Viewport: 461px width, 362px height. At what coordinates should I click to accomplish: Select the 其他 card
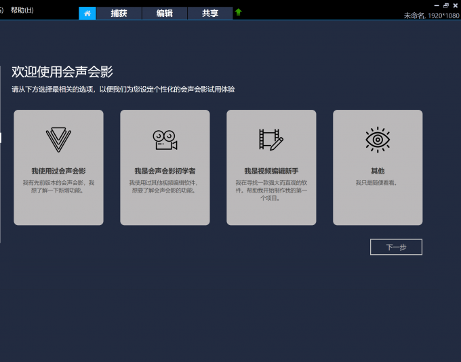(x=378, y=167)
